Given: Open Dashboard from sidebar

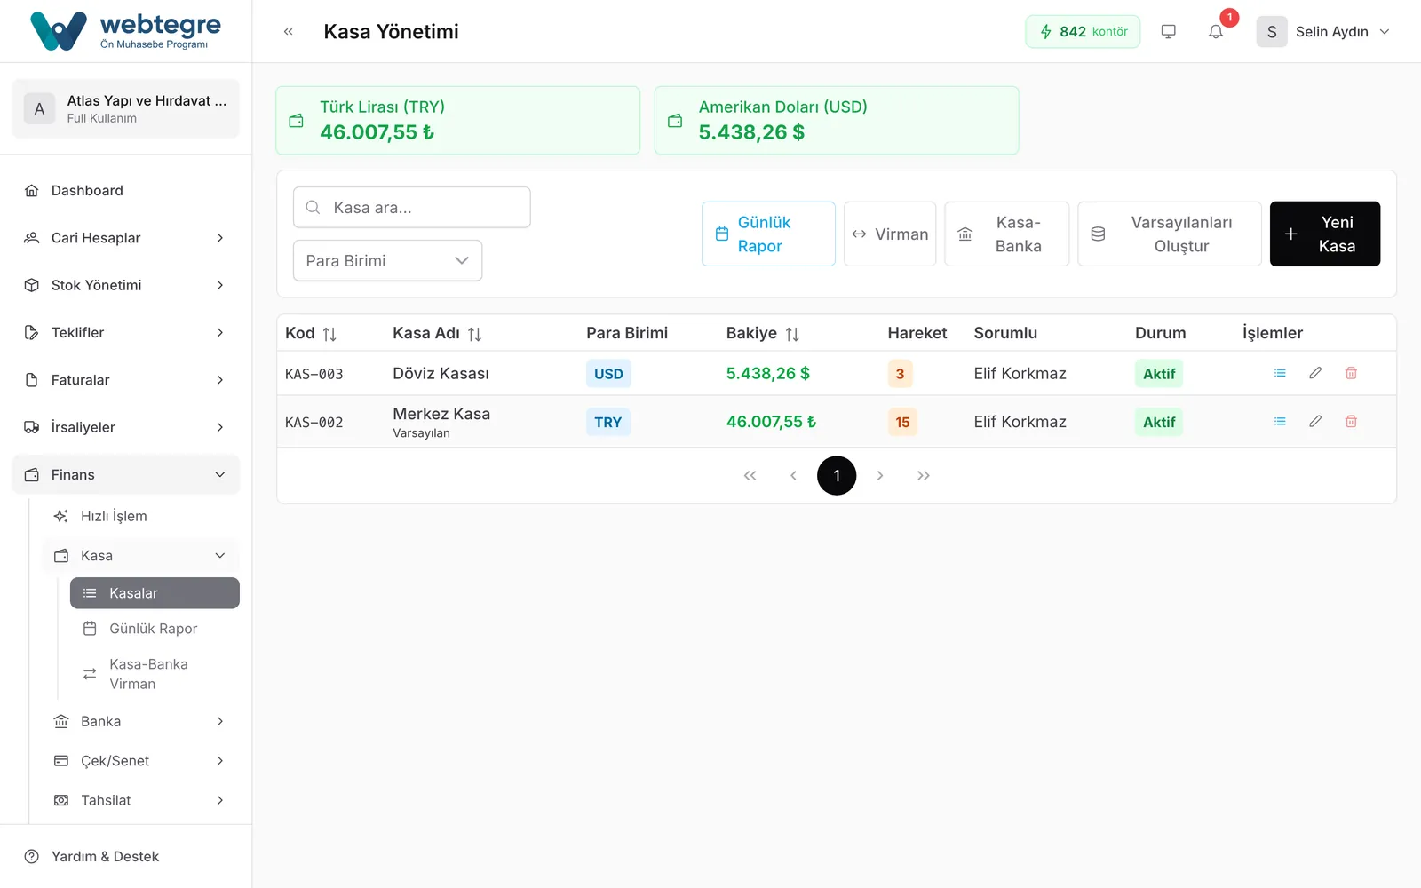Looking at the screenshot, I should 124,190.
